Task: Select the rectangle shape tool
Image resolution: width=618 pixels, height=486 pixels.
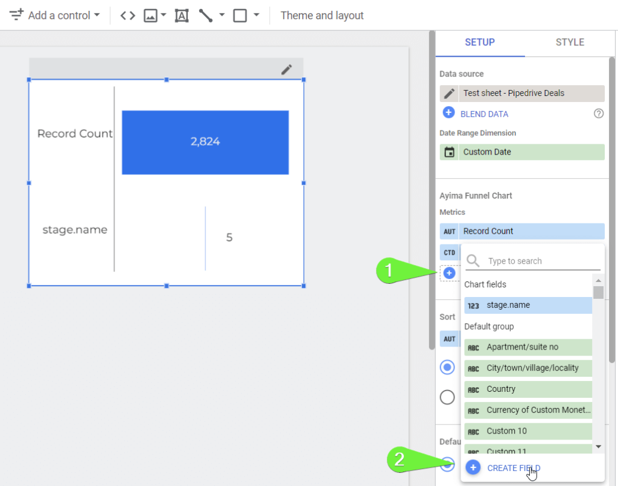Action: (x=240, y=15)
